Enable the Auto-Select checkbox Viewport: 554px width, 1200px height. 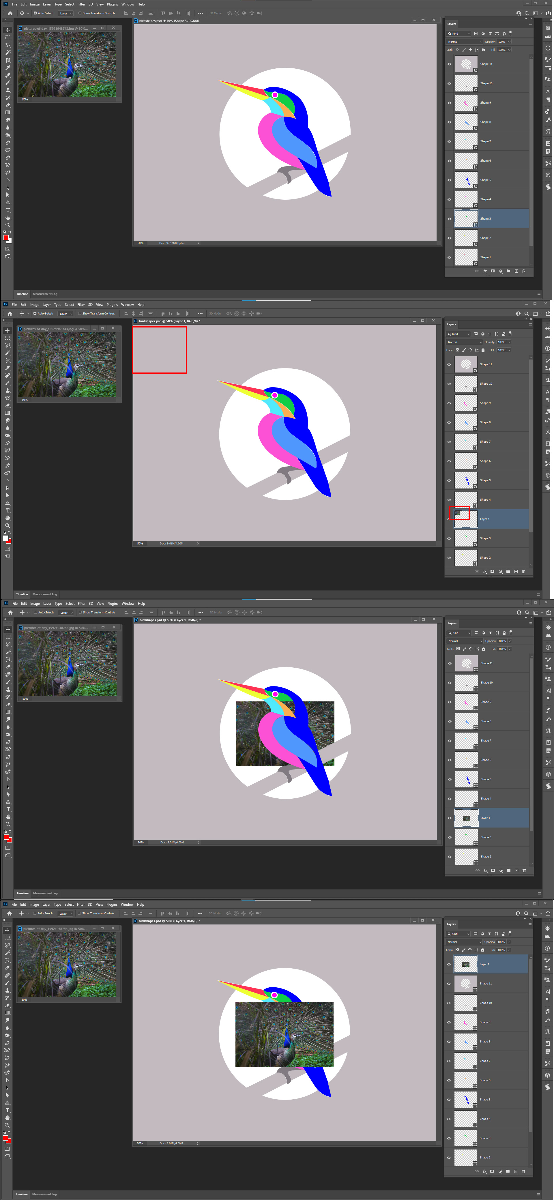coord(36,13)
